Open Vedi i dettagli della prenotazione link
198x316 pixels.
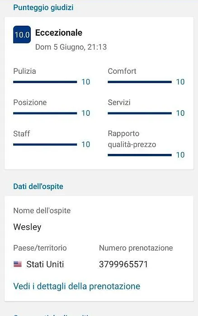click(x=77, y=286)
